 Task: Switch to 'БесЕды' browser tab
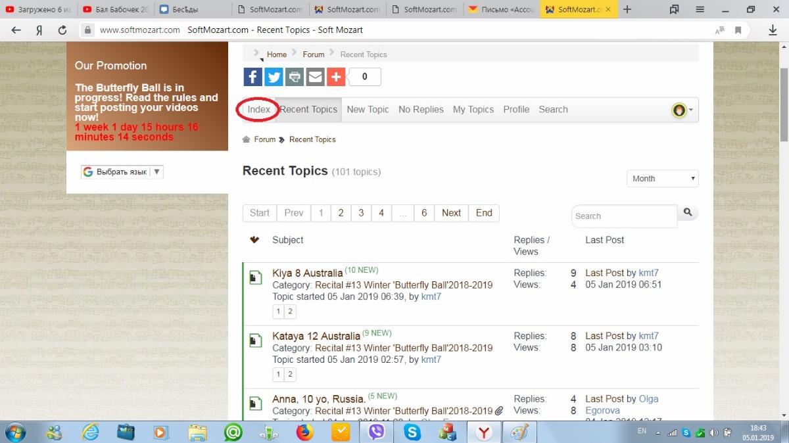[193, 9]
